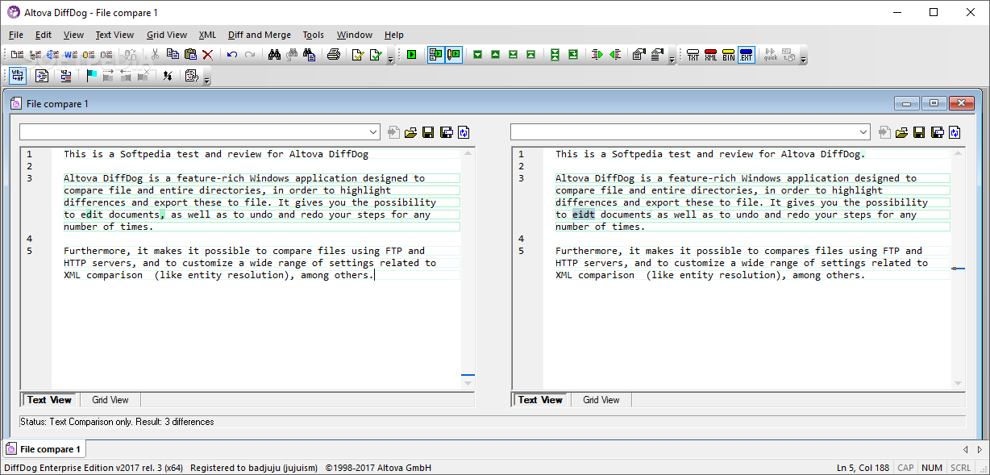This screenshot has height=475, width=990.
Task: Open the Diff and Merge menu
Action: click(x=260, y=35)
